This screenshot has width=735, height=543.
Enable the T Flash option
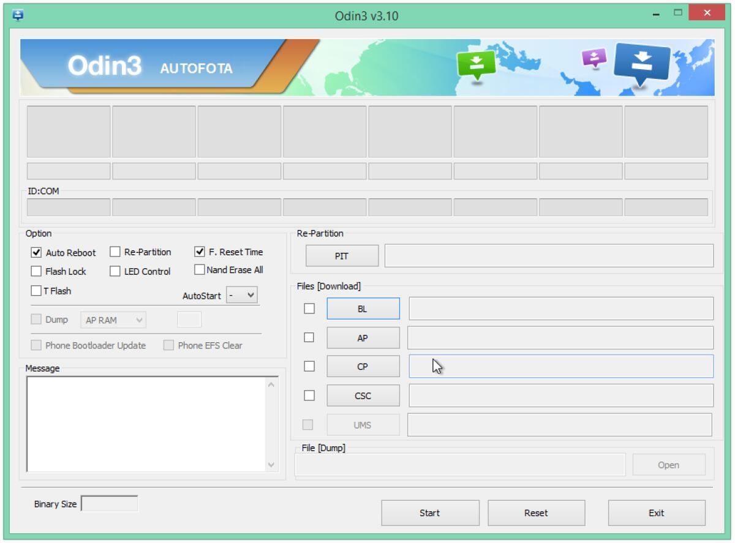[x=37, y=290]
